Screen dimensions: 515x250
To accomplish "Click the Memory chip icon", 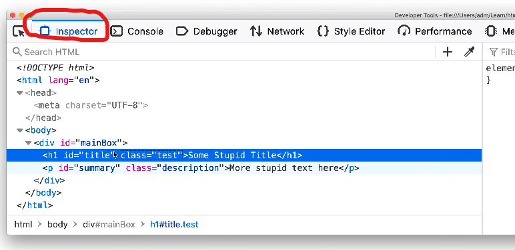I will click(x=491, y=31).
